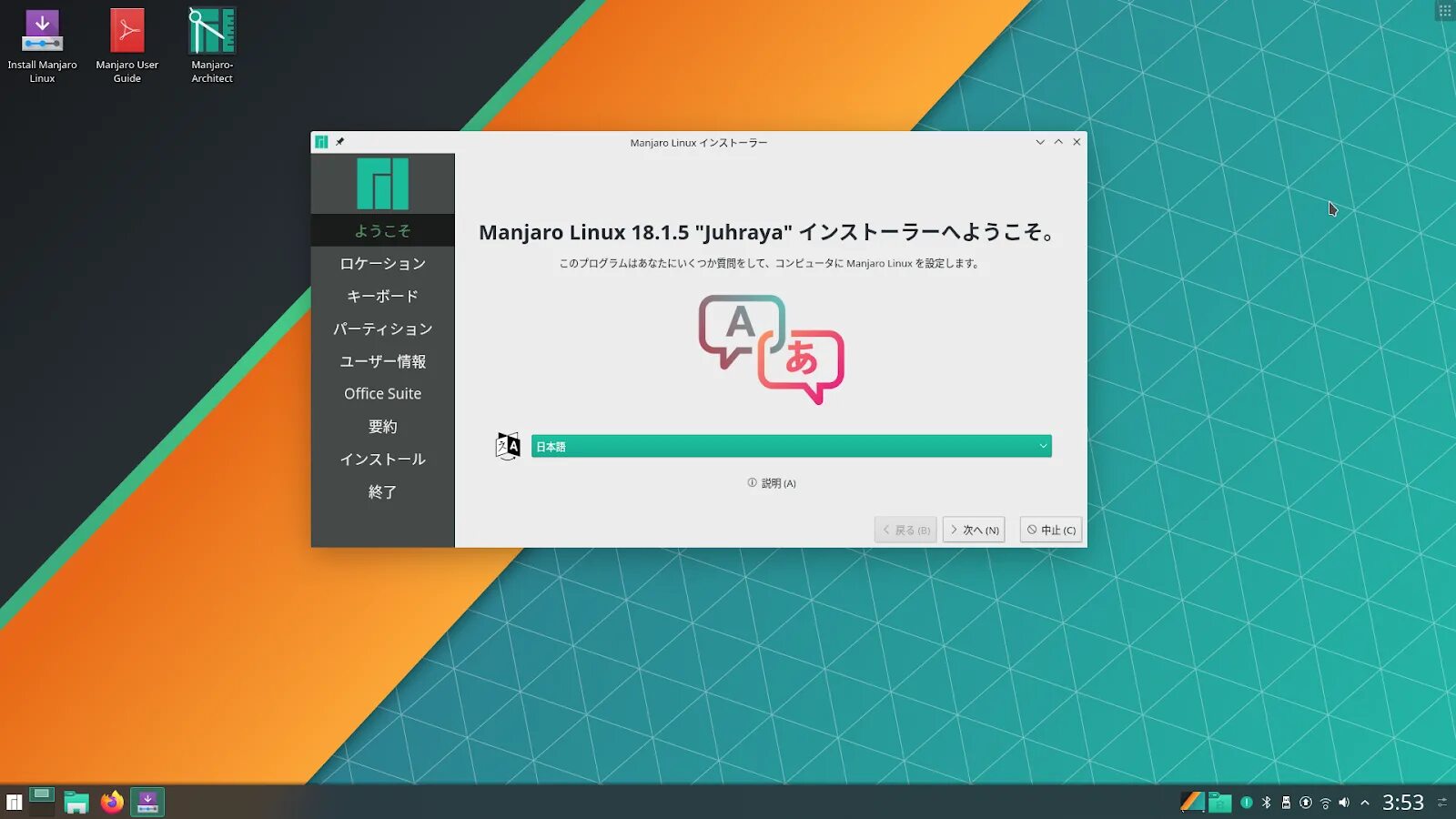Image resolution: width=1456 pixels, height=819 pixels.
Task: Select the キーボード step in the sidebar
Action: pyautogui.click(x=382, y=296)
